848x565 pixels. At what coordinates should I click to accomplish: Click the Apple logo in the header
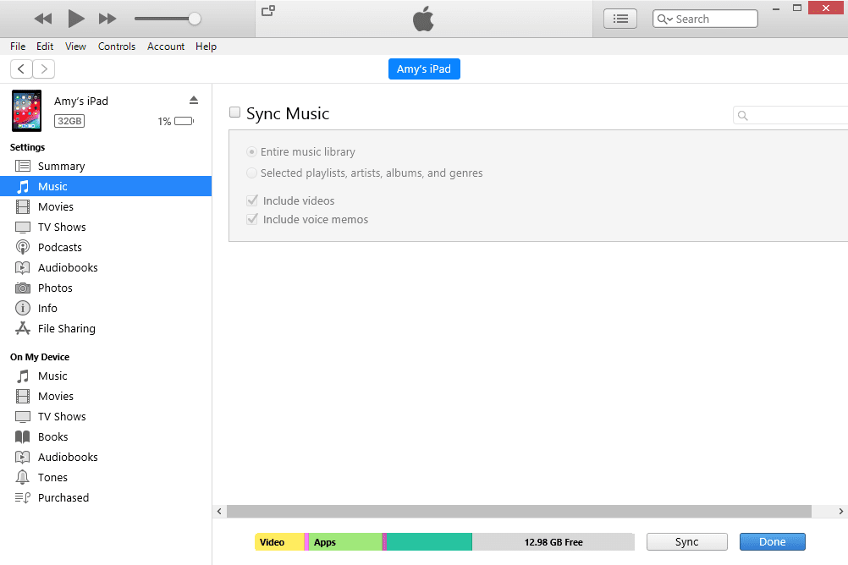click(423, 19)
